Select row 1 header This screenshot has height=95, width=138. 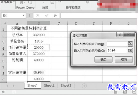pyautogui.click(x=3, y=28)
